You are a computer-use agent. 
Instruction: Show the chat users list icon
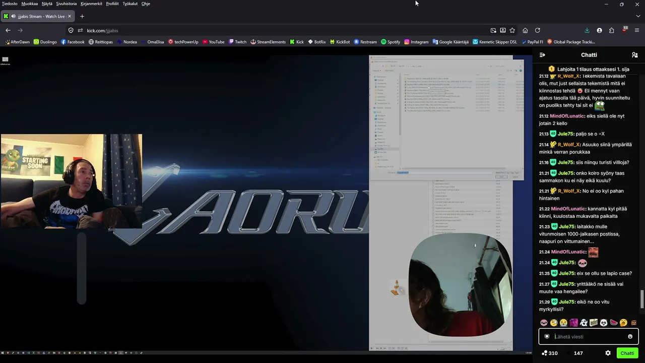point(635,55)
